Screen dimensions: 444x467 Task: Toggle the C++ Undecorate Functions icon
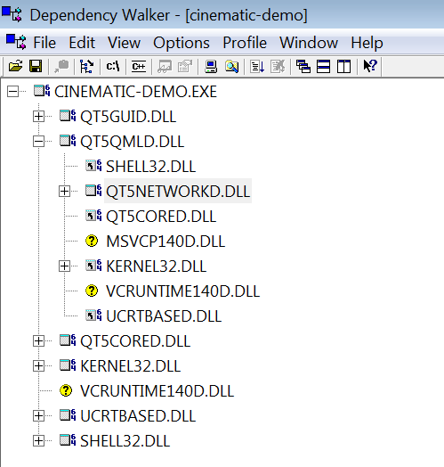pos(139,66)
